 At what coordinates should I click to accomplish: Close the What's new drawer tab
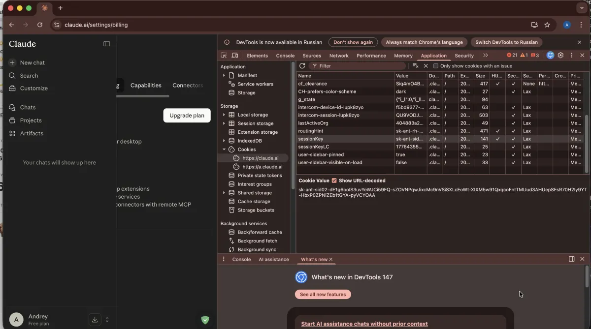331,259
